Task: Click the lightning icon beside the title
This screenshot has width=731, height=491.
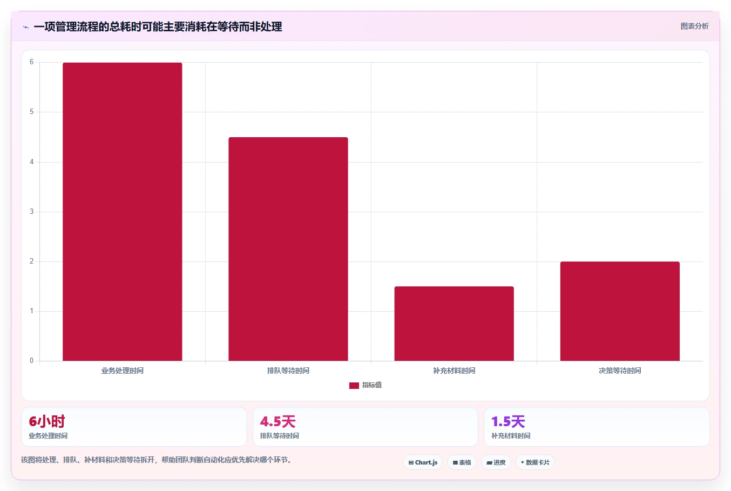Action: coord(25,27)
